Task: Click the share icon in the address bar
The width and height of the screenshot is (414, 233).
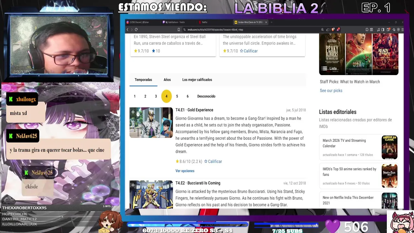Action: 328,29
